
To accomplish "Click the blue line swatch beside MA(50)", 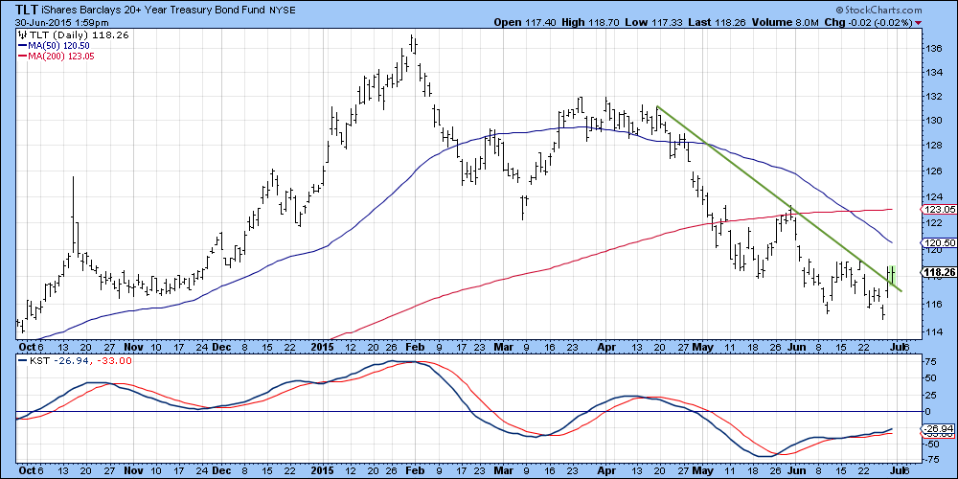I will [x=22, y=46].
